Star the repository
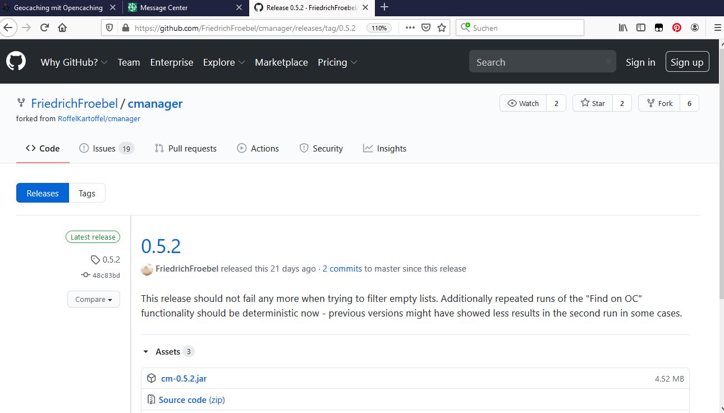Image resolution: width=724 pixels, height=413 pixels. point(593,103)
